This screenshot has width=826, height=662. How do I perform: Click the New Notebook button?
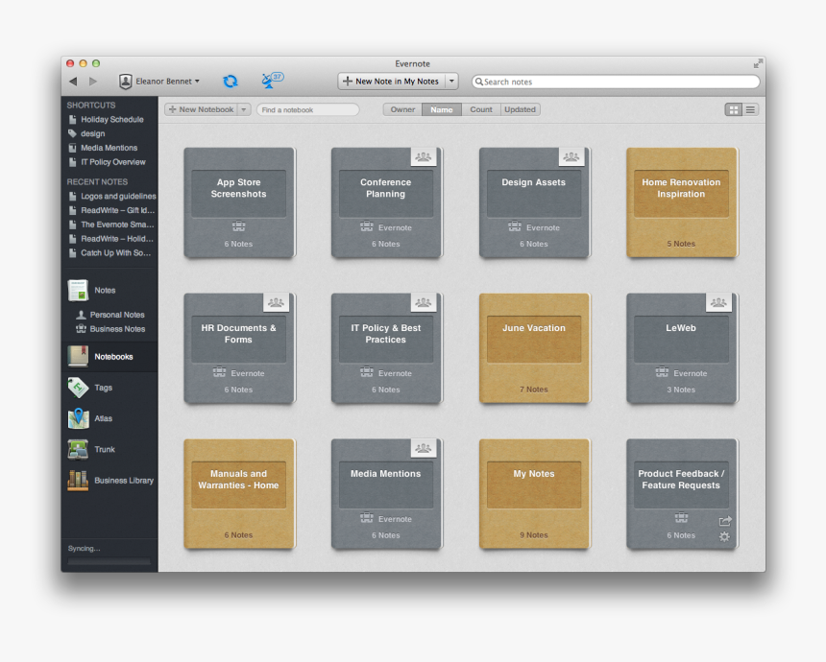pyautogui.click(x=202, y=109)
